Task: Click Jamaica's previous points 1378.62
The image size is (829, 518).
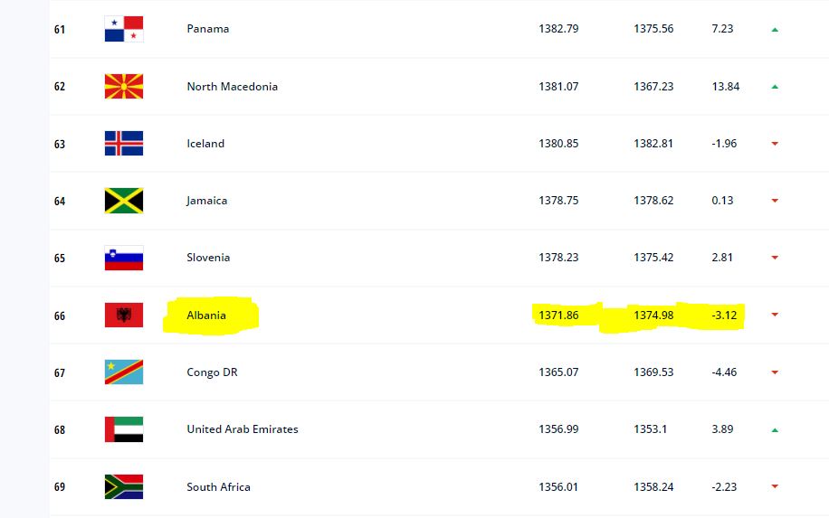Action: 653,201
